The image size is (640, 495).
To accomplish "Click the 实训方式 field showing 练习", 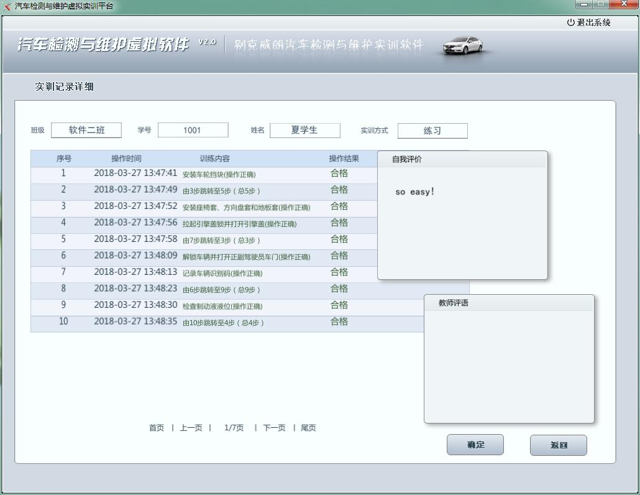I will coord(432,131).
